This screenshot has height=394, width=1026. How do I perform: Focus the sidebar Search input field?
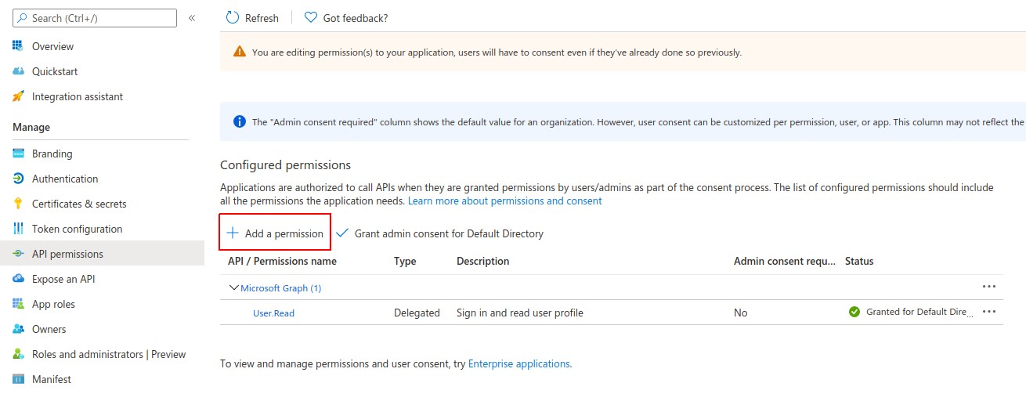point(100,18)
